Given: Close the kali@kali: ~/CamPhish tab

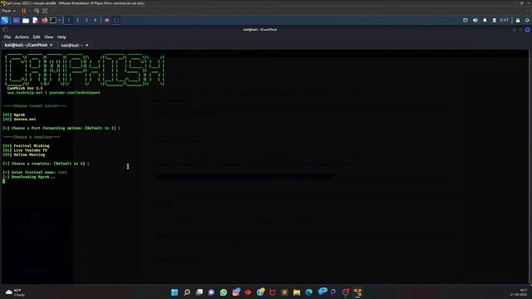Looking at the screenshot, I should pos(52,45).
